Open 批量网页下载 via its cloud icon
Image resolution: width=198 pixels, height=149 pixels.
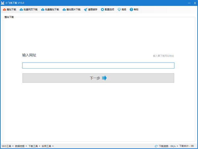(21, 10)
